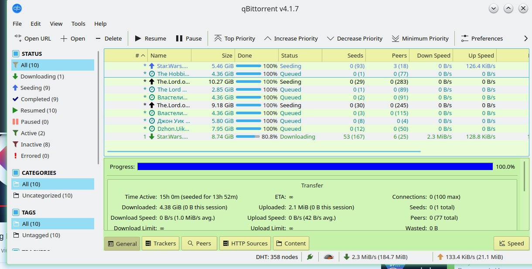
Task: Set Minimum Priority for torrent
Action: (x=420, y=38)
